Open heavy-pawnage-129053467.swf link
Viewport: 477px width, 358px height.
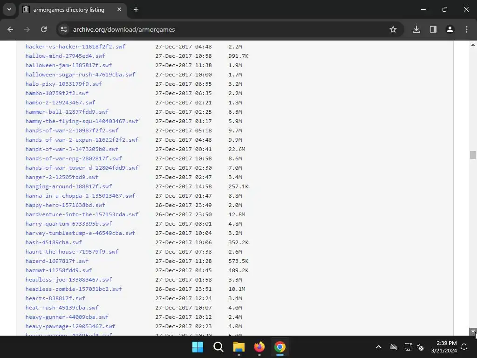70,326
